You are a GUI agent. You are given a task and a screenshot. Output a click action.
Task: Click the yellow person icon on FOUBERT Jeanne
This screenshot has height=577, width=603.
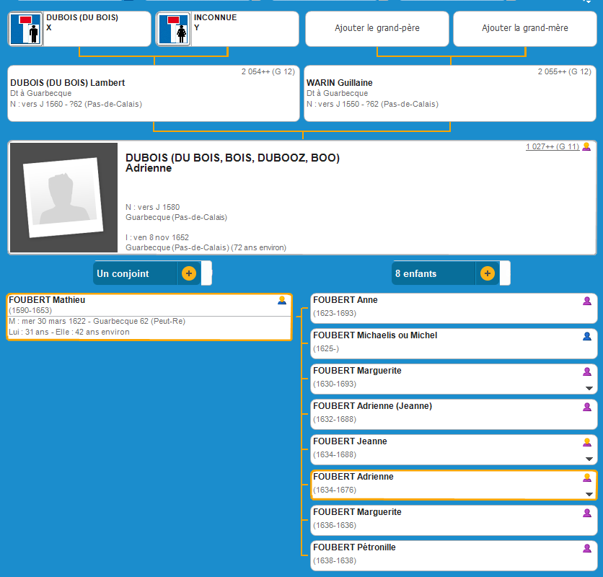click(587, 442)
